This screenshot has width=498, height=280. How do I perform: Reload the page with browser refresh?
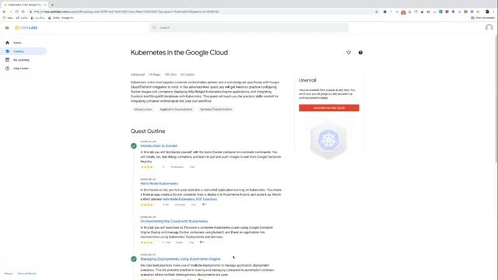(17, 12)
